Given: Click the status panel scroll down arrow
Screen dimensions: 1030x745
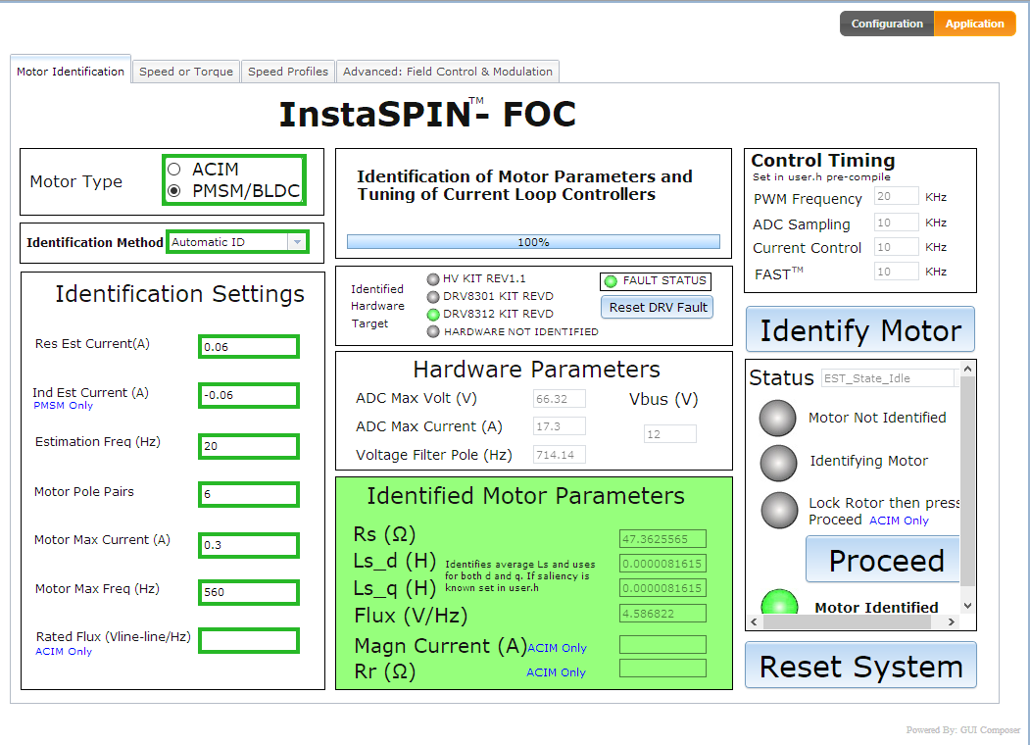Looking at the screenshot, I should pos(967,606).
